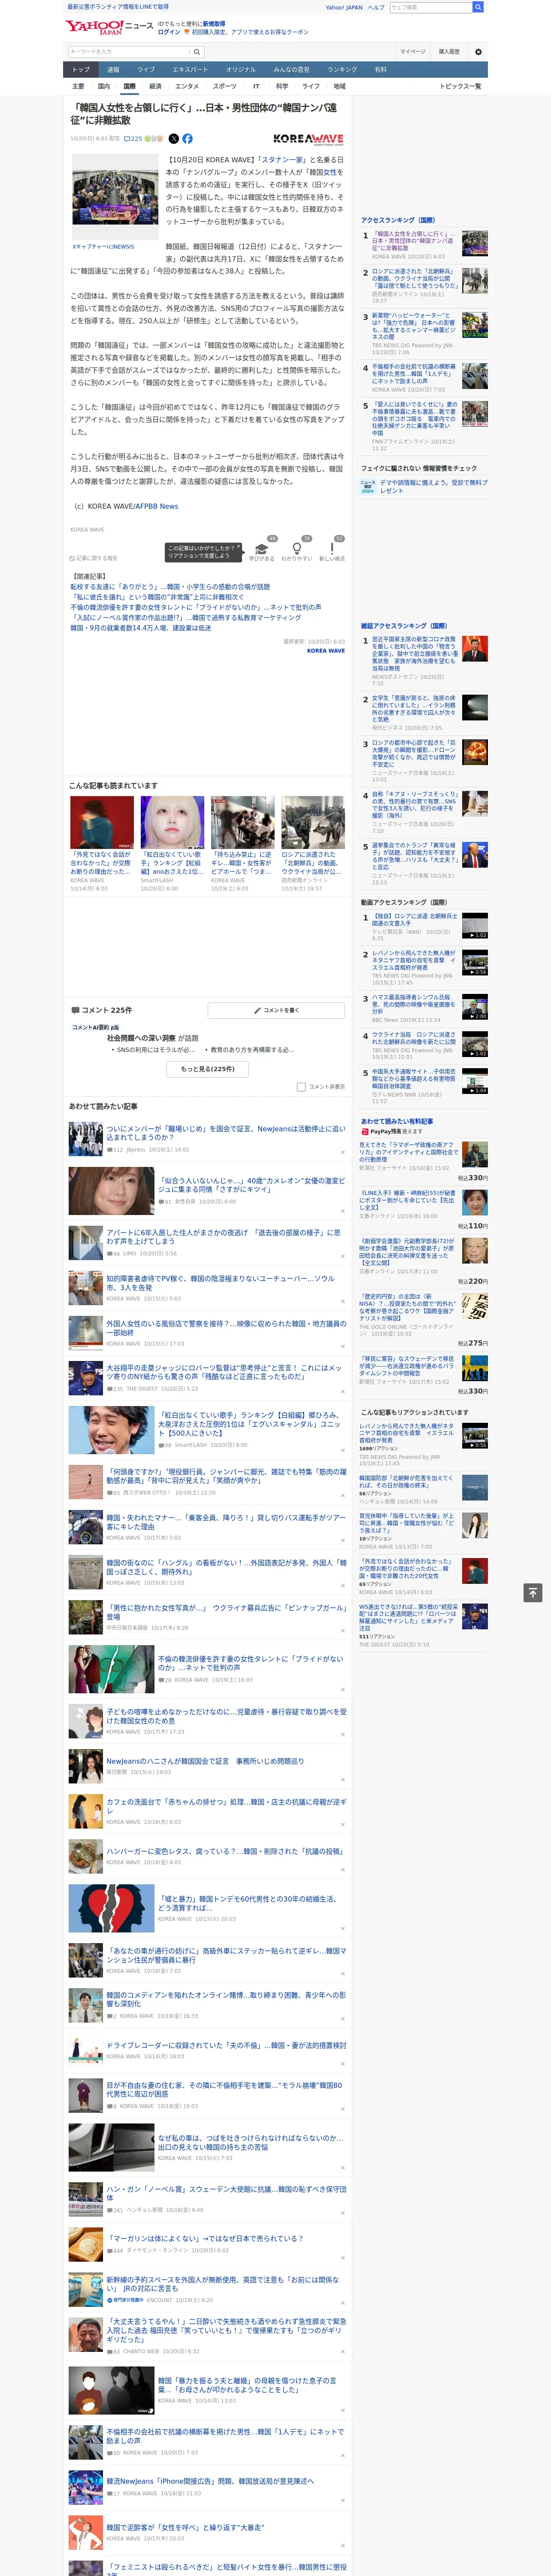
Task: Open article カフェの洗面台で「赤ちゃんの排せつ」処理
Action: pyautogui.click(x=226, y=1806)
